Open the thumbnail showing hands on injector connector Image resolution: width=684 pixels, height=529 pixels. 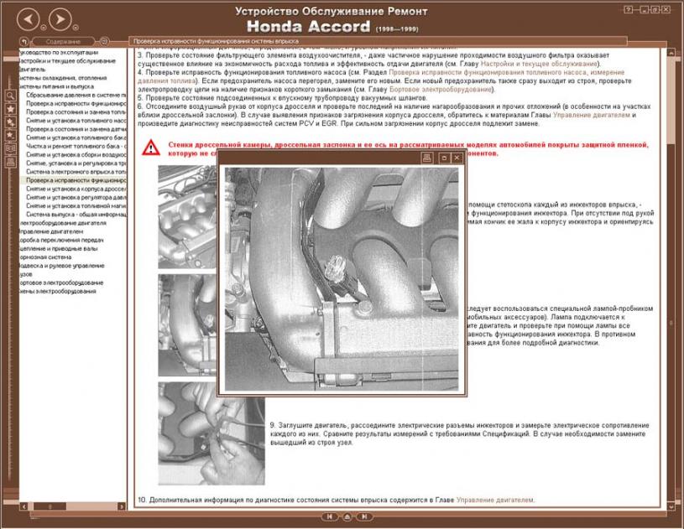pos(211,433)
